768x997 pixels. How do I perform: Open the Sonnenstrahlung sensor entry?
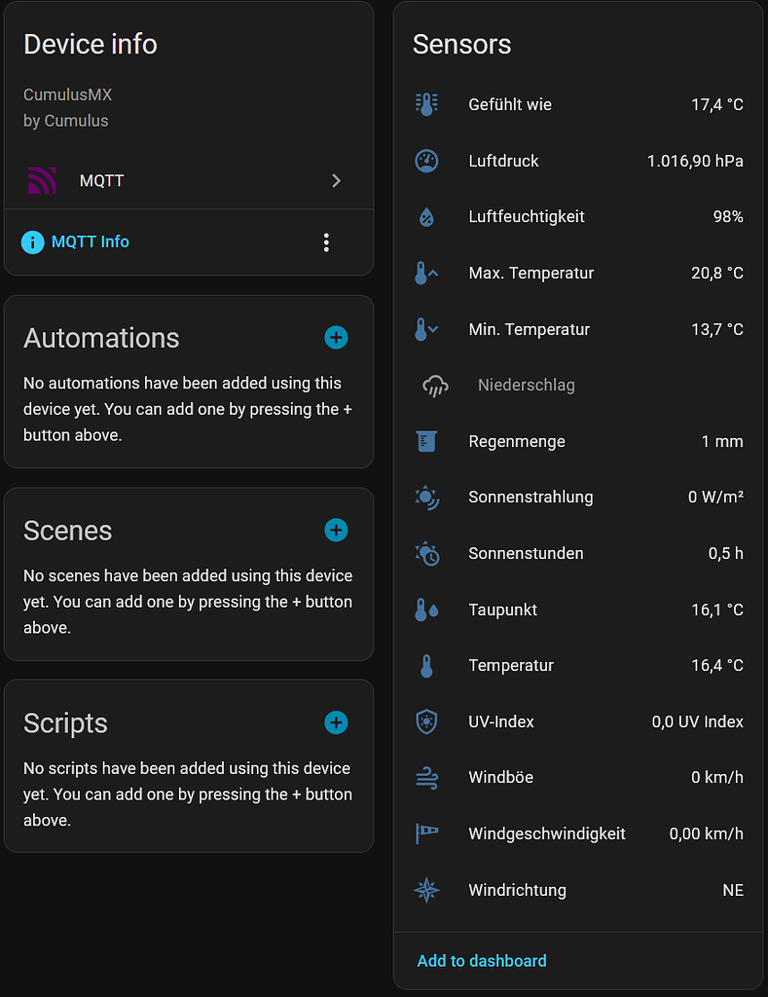pyautogui.click(x=578, y=498)
